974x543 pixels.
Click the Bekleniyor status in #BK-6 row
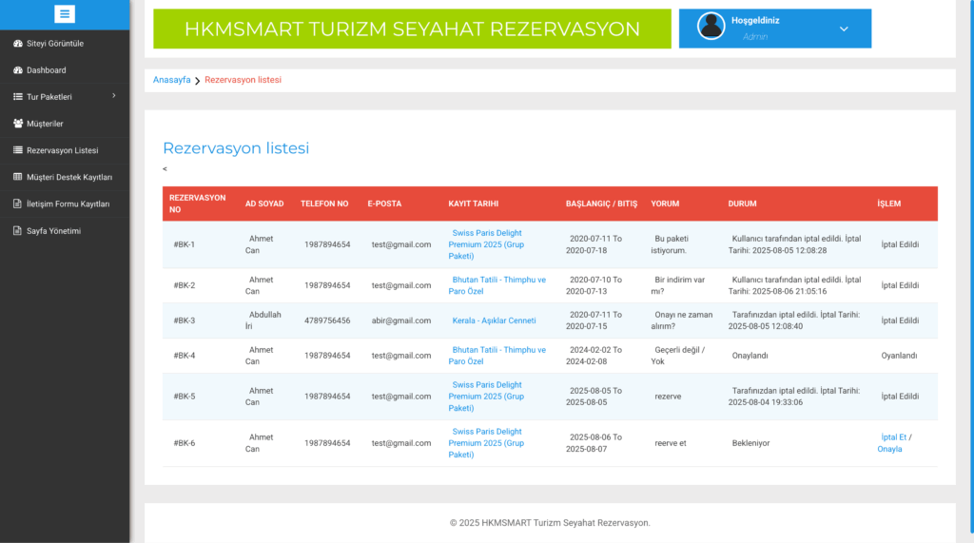click(750, 443)
